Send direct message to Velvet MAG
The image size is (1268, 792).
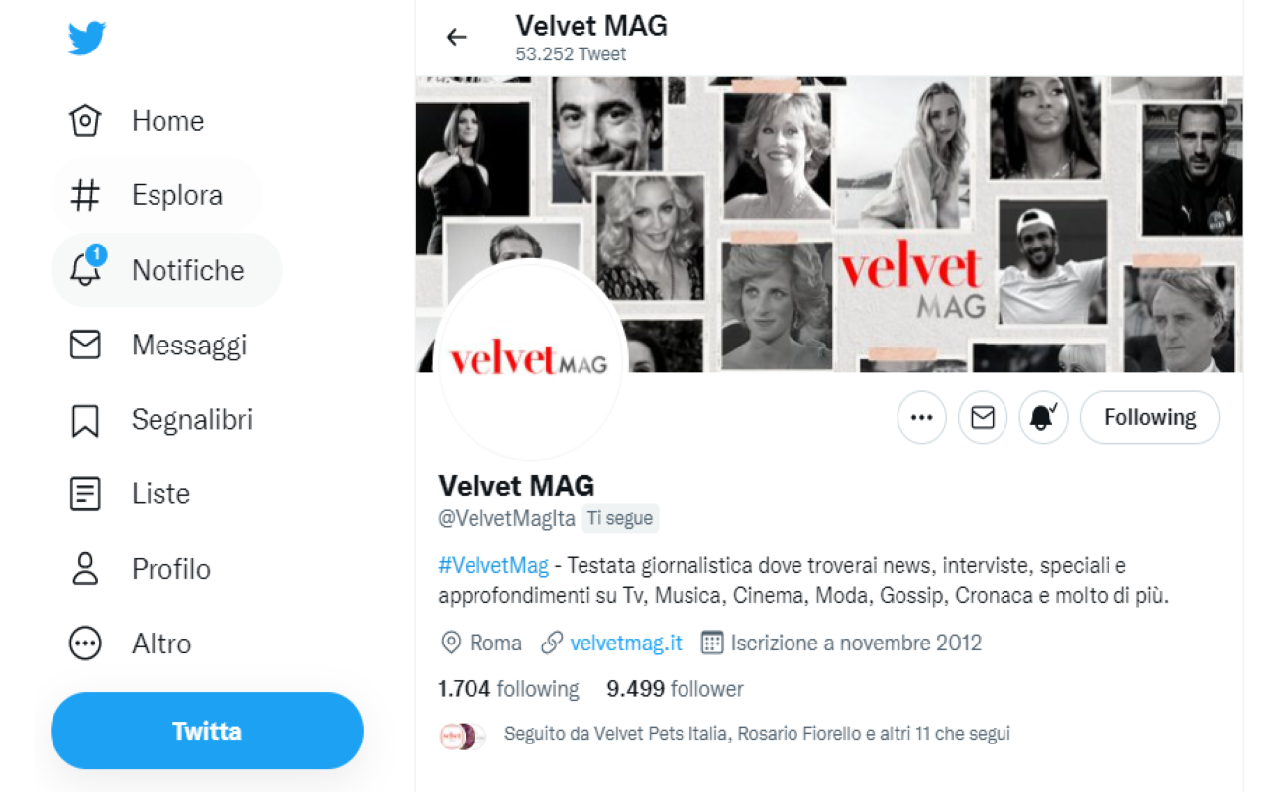click(x=982, y=418)
